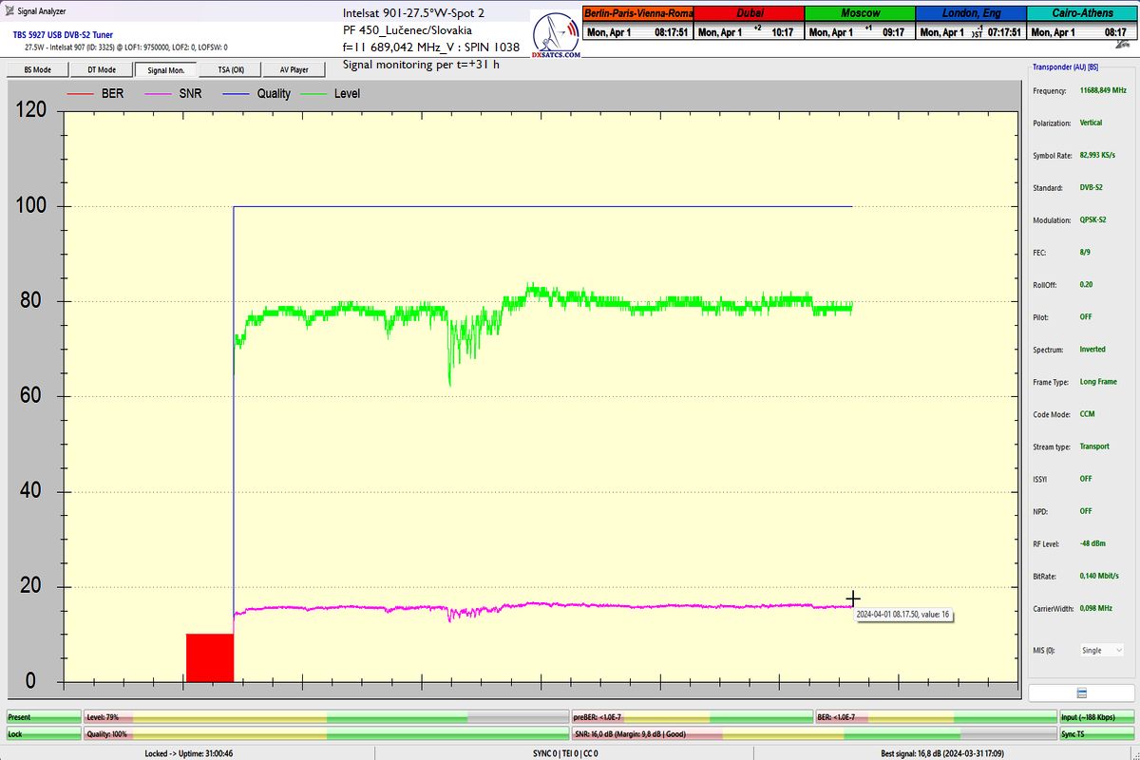The image size is (1140, 760).
Task: Click the green Level legend line
Action: tap(314, 94)
